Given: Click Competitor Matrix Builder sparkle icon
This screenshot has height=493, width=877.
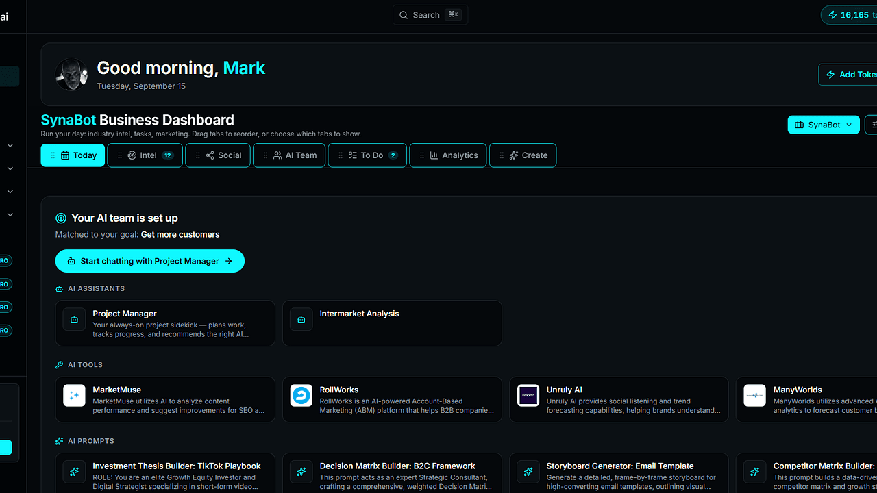Looking at the screenshot, I should (754, 472).
